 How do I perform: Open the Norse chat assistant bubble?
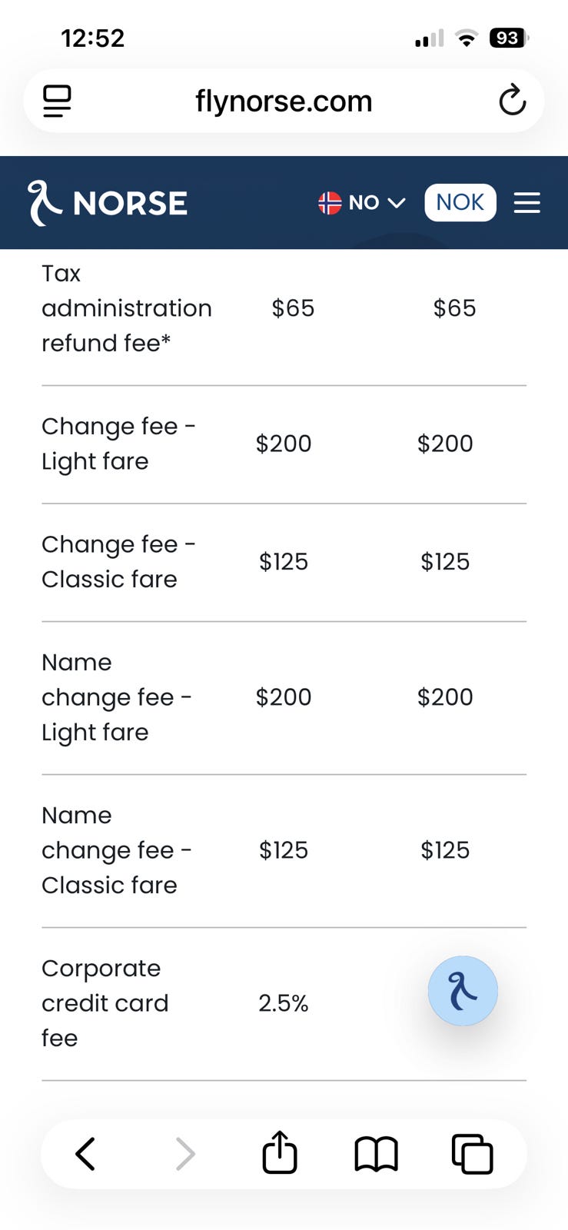click(463, 991)
